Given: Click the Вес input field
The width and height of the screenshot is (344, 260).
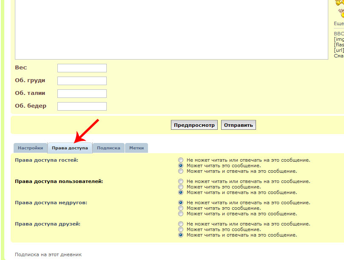Looking at the screenshot, I should point(82,68).
